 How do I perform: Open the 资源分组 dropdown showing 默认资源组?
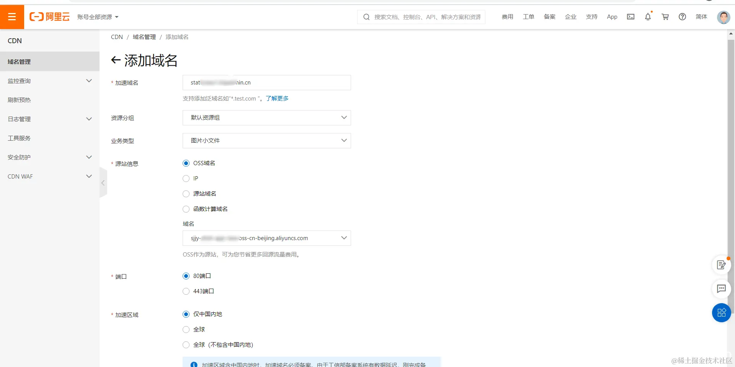coord(266,117)
